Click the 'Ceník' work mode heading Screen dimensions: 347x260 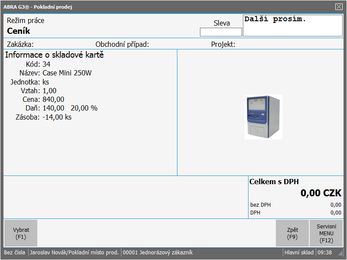click(19, 31)
